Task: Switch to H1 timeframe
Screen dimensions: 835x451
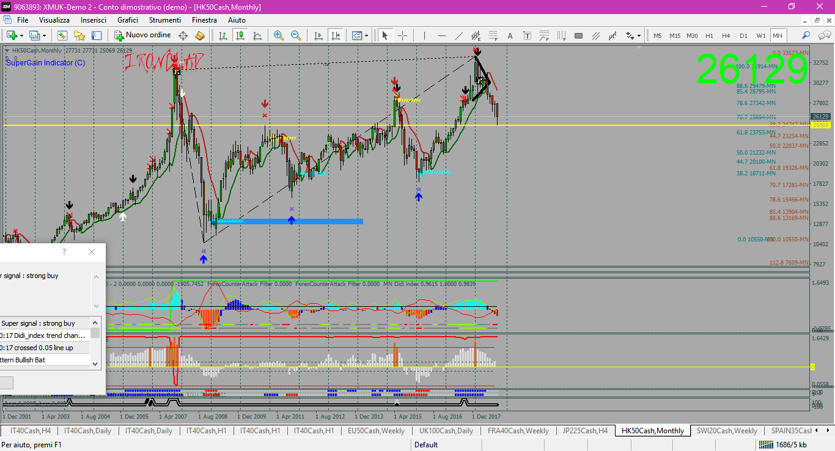Action: [709, 35]
